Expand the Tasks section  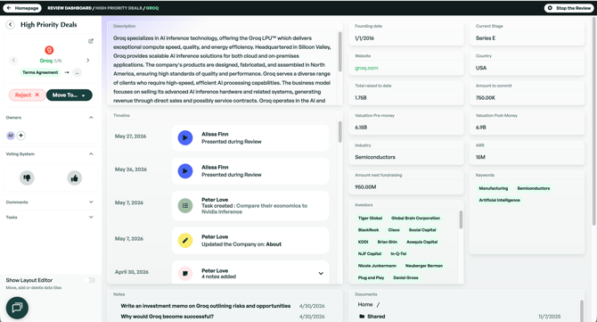[91, 218]
